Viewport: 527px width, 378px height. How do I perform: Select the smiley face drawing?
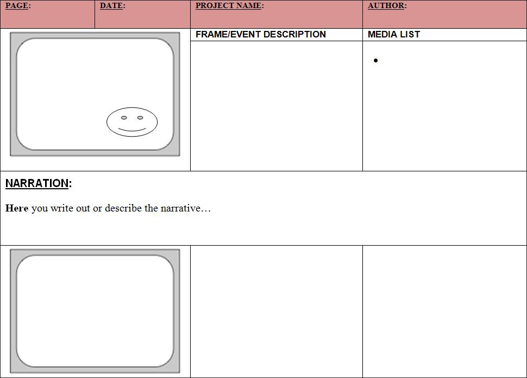pyautogui.click(x=132, y=122)
